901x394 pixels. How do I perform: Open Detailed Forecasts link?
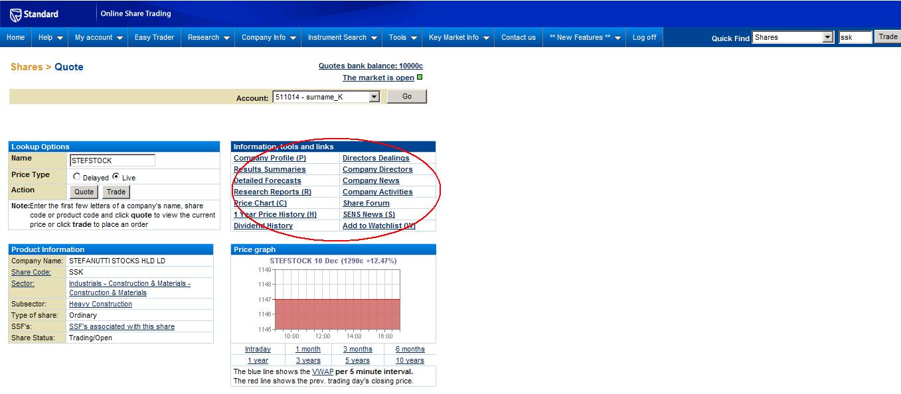coord(267,180)
